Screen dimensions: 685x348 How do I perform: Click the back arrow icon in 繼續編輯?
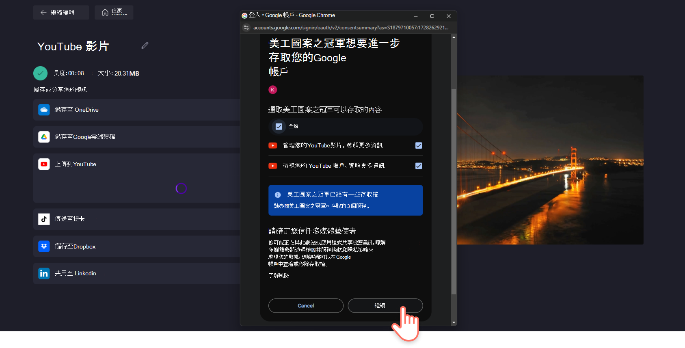pos(43,13)
